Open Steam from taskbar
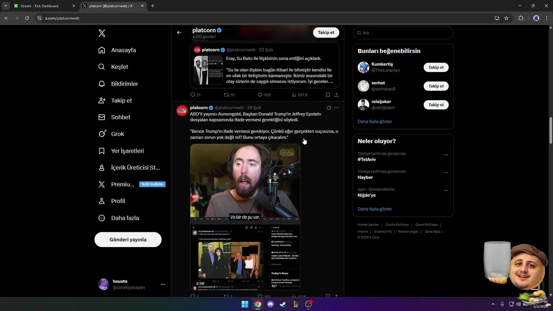553x311 pixels. pyautogui.click(x=283, y=304)
